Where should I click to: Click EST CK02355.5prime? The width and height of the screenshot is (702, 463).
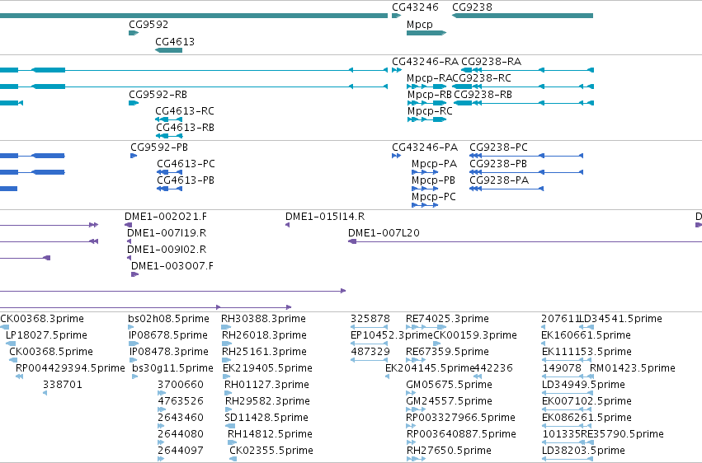pyautogui.click(x=271, y=451)
